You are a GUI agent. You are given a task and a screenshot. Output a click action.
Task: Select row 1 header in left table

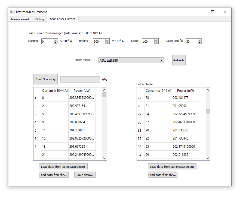pos(37,98)
